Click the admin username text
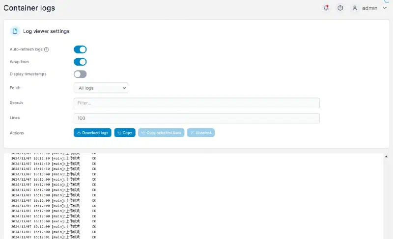This screenshot has height=239, width=393. [x=370, y=8]
